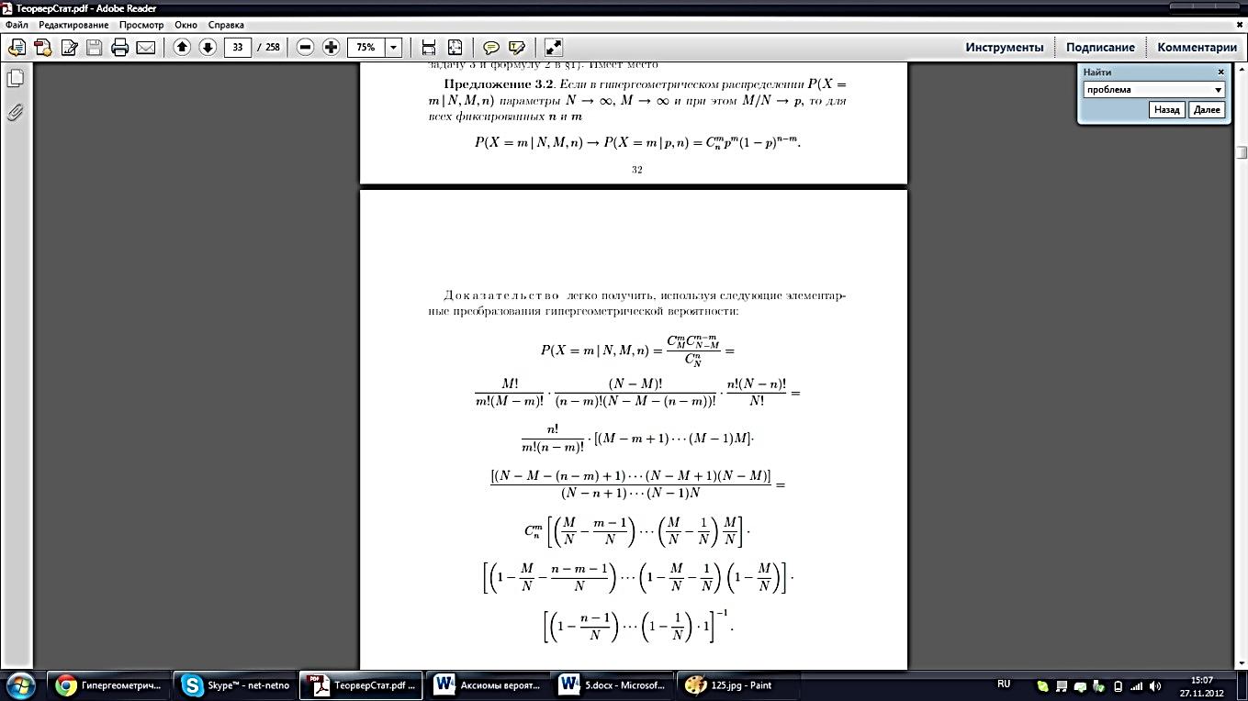Open the Справка menu

226,25
